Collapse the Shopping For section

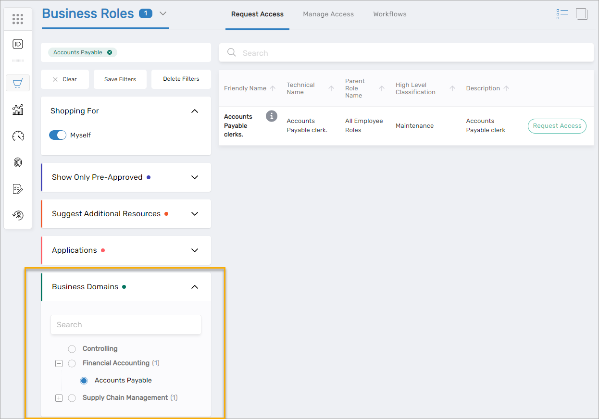194,111
